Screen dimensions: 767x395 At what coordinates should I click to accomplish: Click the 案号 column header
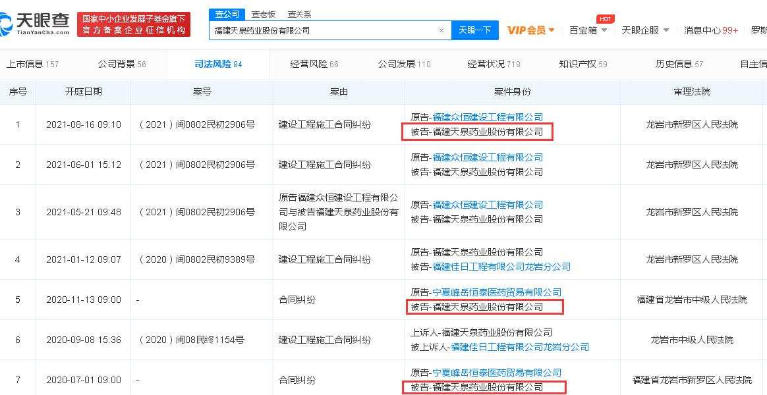coord(202,92)
